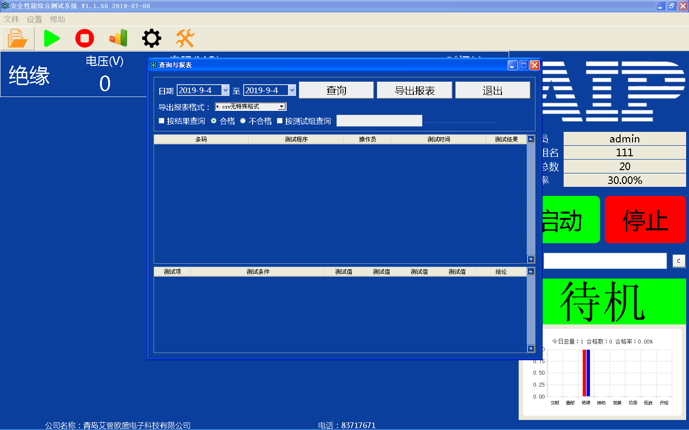The height and width of the screenshot is (430, 689).
Task: Close the 查询与报表 dialog
Action: 535,65
